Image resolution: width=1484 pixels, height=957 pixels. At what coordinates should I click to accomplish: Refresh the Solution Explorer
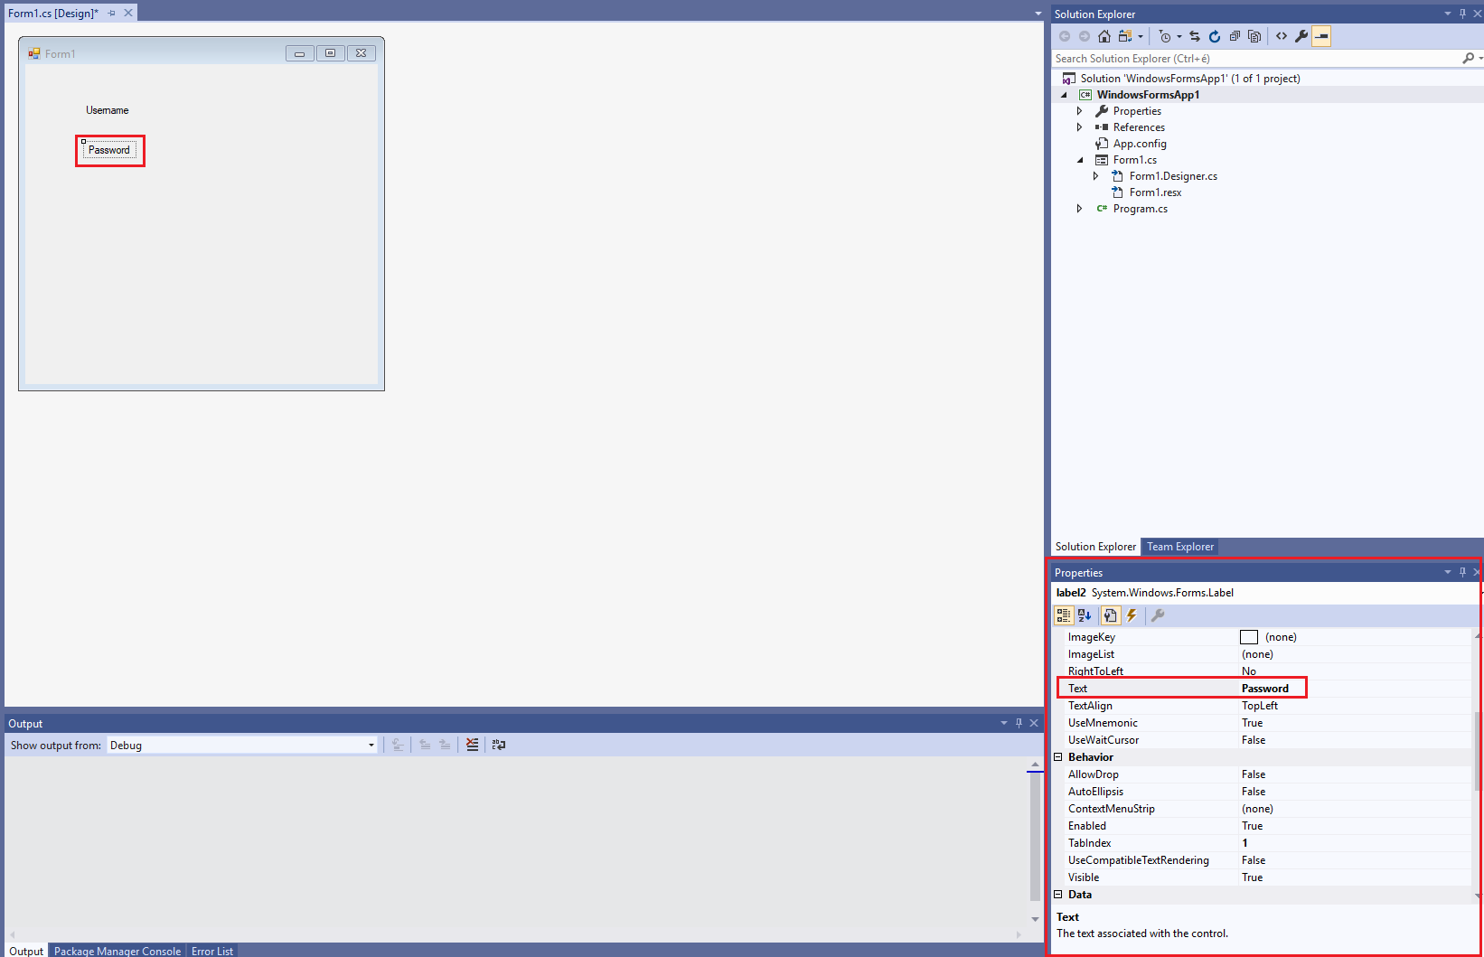1215,36
